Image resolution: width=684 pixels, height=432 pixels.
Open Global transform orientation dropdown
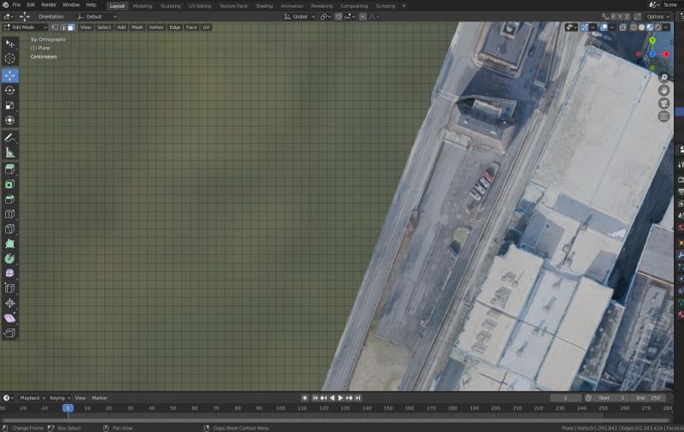pyautogui.click(x=299, y=16)
